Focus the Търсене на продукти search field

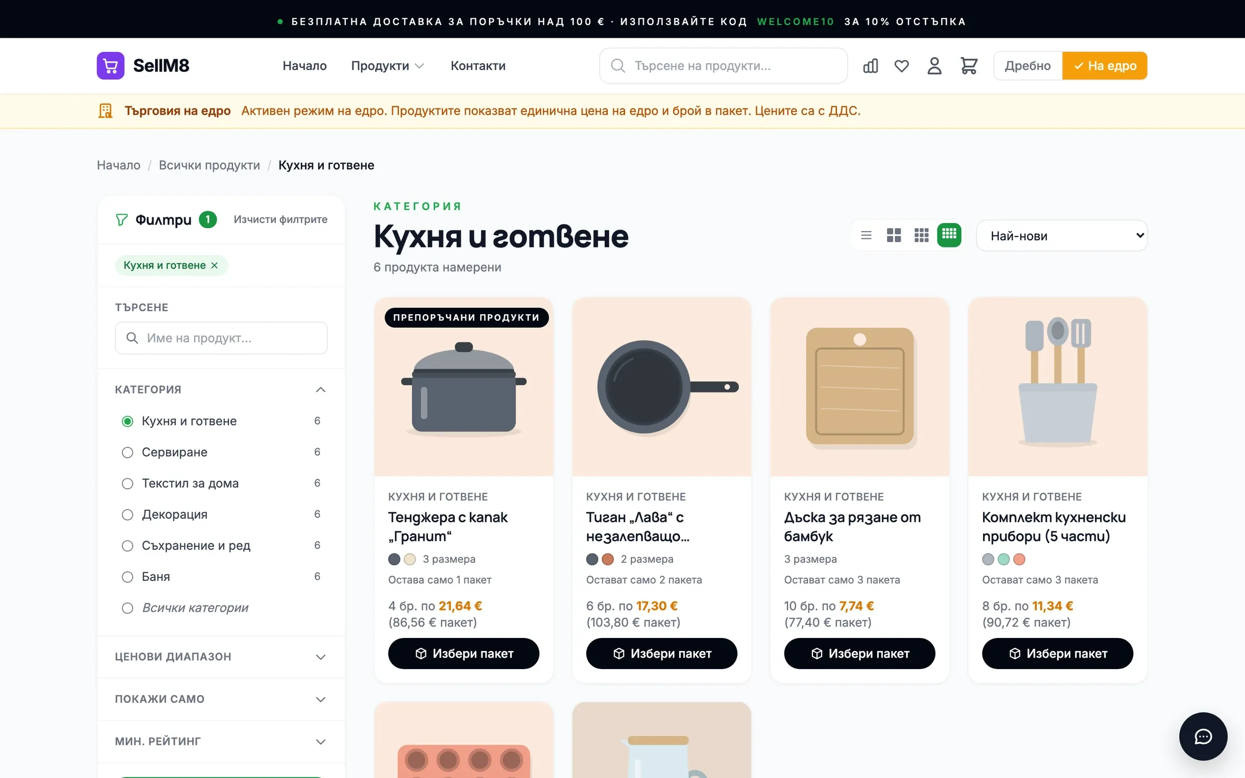pos(723,66)
